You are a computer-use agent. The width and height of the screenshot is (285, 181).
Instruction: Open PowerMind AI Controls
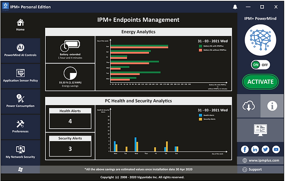click(20, 51)
